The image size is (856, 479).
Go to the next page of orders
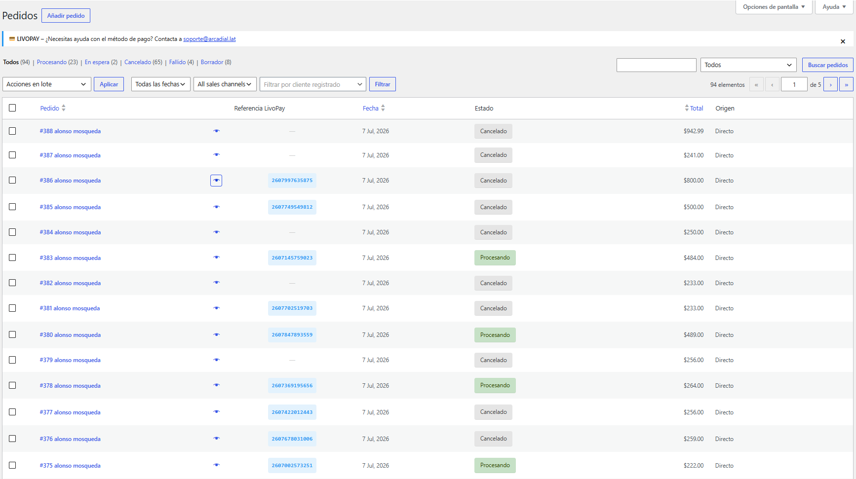coord(831,84)
